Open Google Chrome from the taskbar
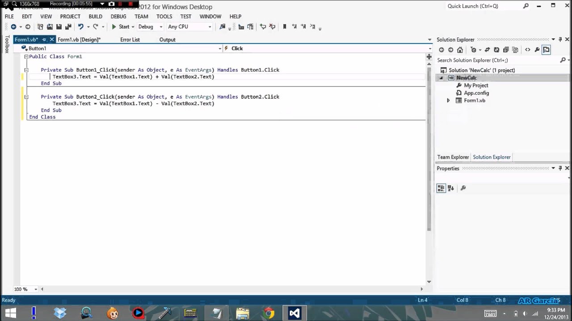The width and height of the screenshot is (572, 321). click(x=269, y=313)
